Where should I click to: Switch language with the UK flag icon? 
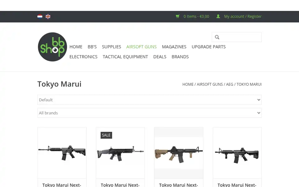(48, 17)
